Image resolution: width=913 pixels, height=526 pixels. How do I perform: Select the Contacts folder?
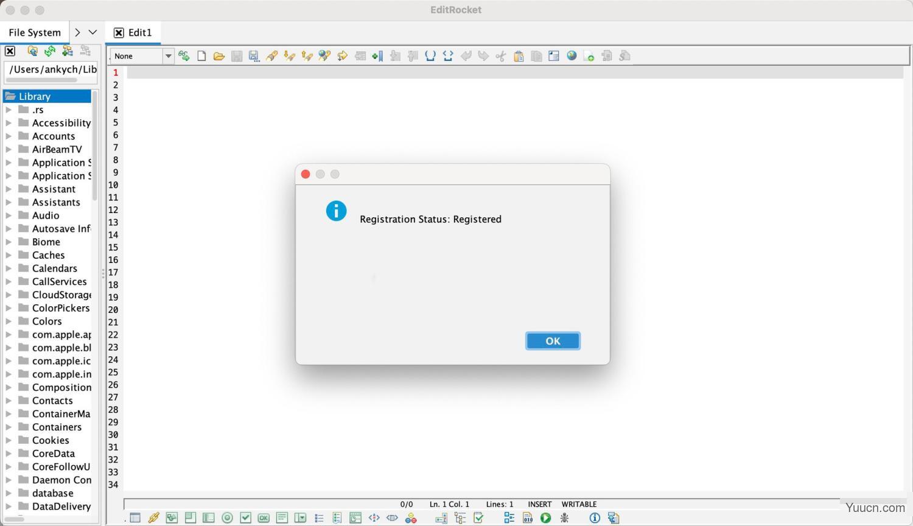click(x=52, y=401)
